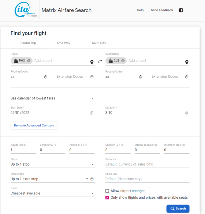Open nearby airports pin for Destination

pos(187,62)
